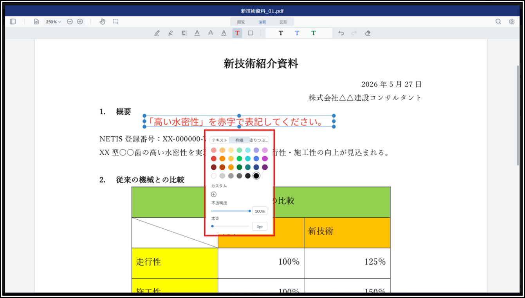This screenshot has width=525, height=298.
Task: Click the 従来の機械との比較 heading
Action: (150, 180)
